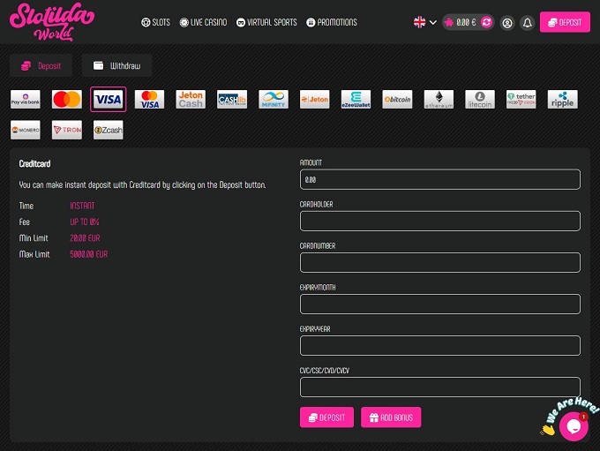Expand the language flag dropdown

(425, 22)
